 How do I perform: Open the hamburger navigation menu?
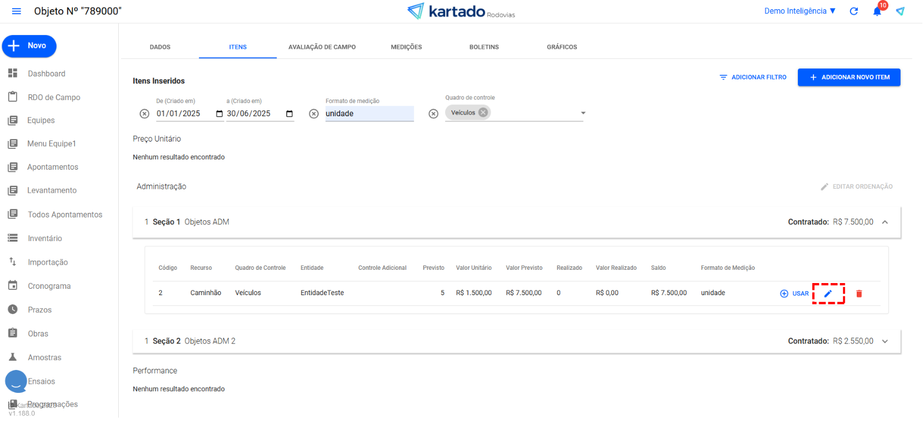pyautogui.click(x=16, y=12)
